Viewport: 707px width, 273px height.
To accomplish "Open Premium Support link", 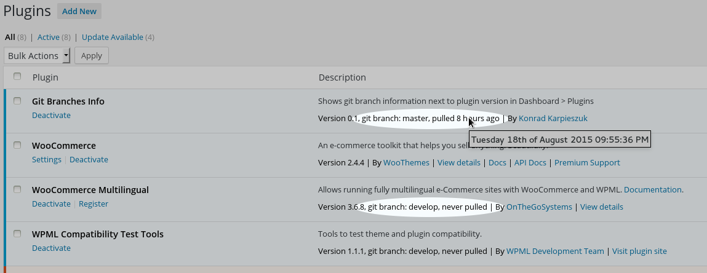I will [587, 162].
